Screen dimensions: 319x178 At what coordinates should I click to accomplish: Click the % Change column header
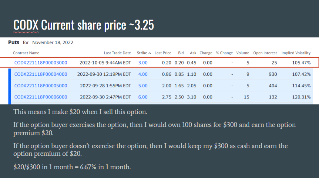pos(224,53)
